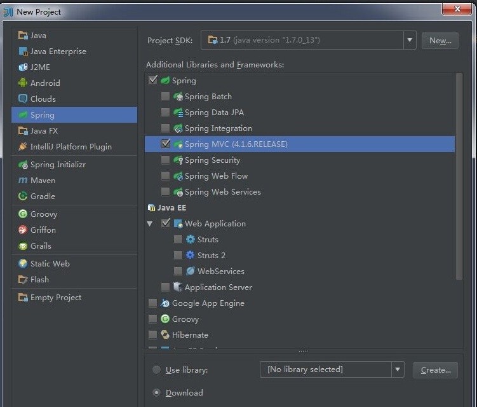Click the Static Web globe icon
This screenshot has height=407, width=477.
[23, 263]
